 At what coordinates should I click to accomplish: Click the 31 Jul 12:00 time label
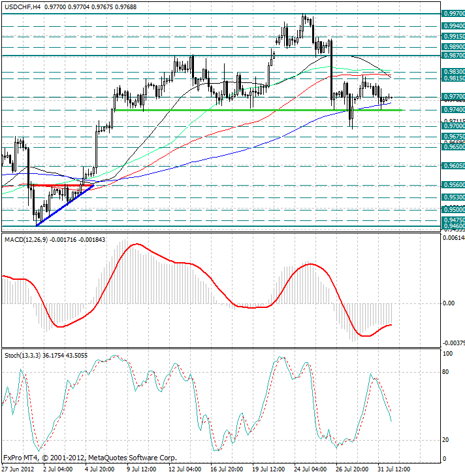pos(393,469)
